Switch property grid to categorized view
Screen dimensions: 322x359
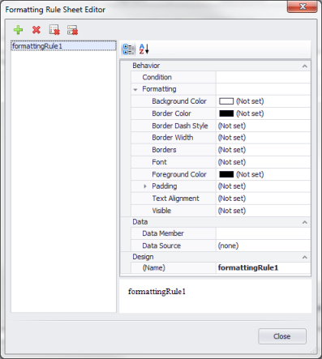pyautogui.click(x=128, y=49)
